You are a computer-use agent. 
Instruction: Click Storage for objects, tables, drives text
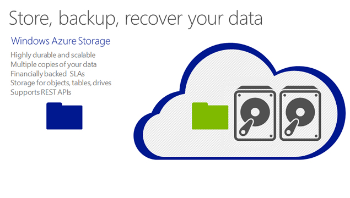(61, 83)
